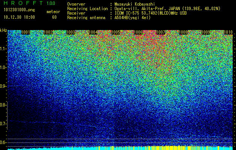Click the 1003 time marker
The image size is (236, 150).
click(71, 32)
